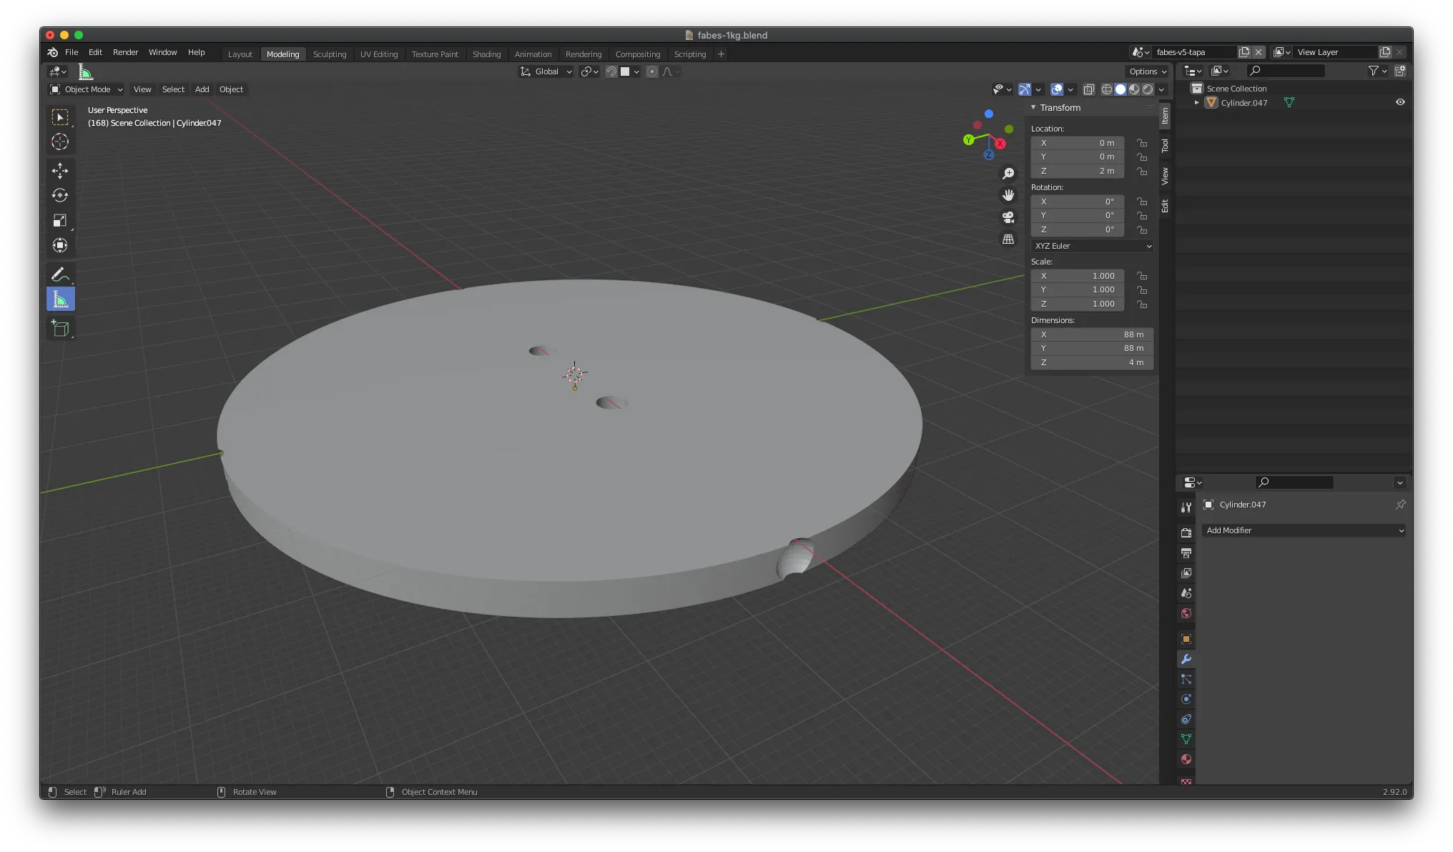Switch to the Sculpting workspace tab
The image size is (1453, 852).
pyautogui.click(x=330, y=54)
